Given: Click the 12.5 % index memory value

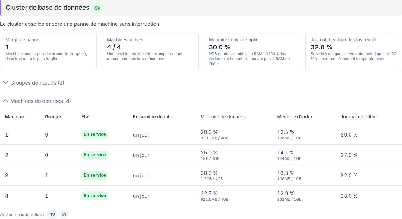Looking at the screenshot, I should point(286,132).
